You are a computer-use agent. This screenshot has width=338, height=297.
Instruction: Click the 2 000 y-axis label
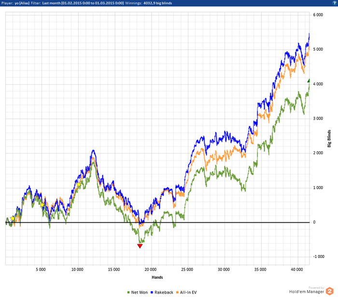pyautogui.click(x=318, y=153)
